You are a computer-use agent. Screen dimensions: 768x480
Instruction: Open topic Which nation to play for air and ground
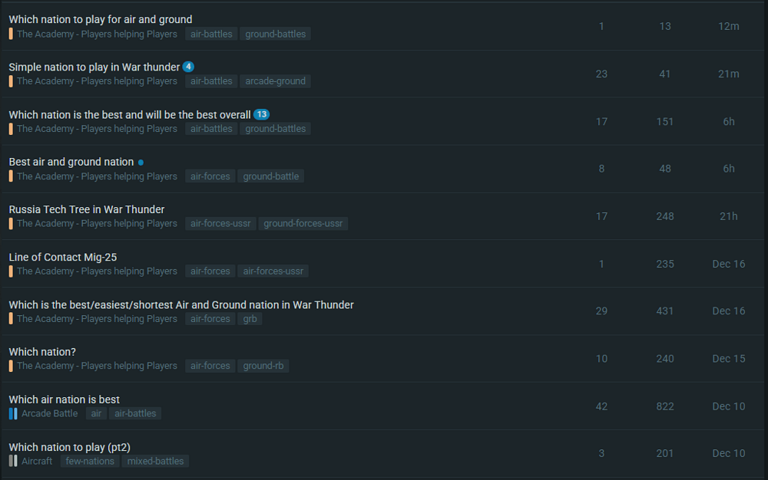click(x=101, y=19)
